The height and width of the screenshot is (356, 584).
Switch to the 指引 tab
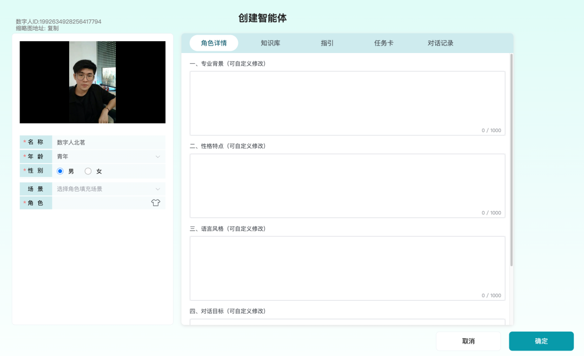click(327, 43)
